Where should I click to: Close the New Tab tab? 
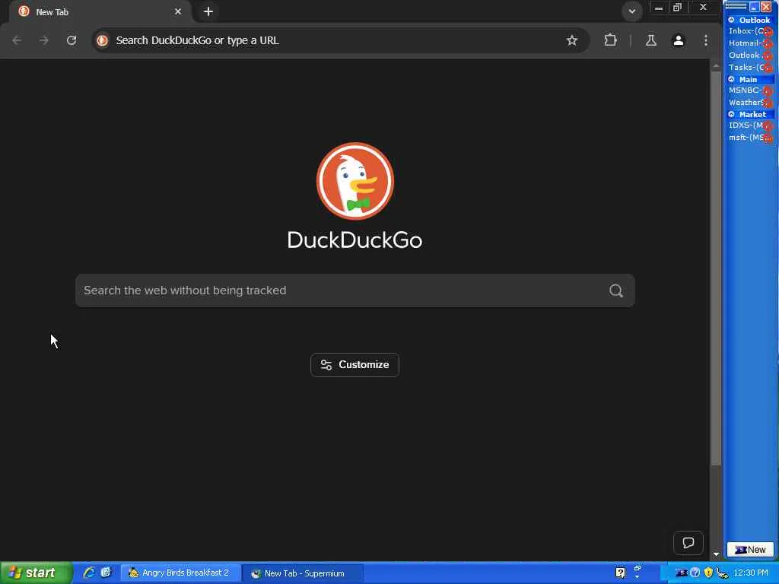(178, 11)
